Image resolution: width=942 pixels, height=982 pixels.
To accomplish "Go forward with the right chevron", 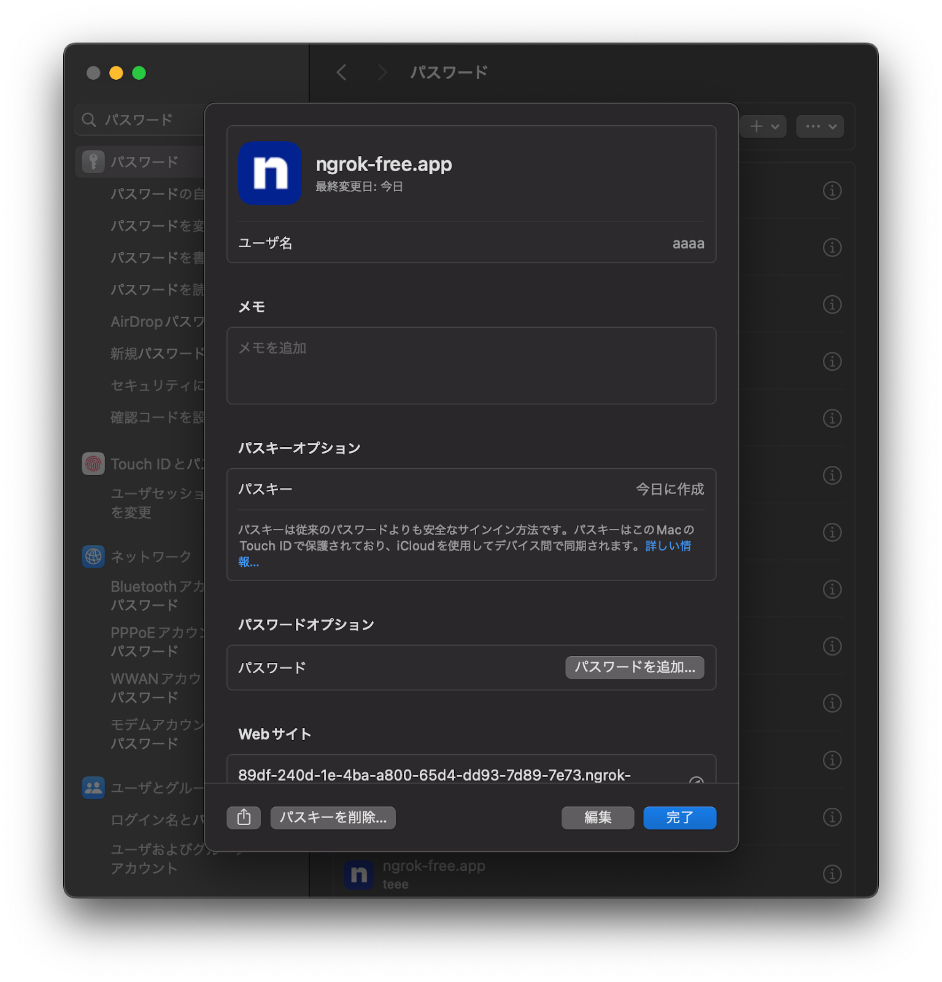I will 382,72.
